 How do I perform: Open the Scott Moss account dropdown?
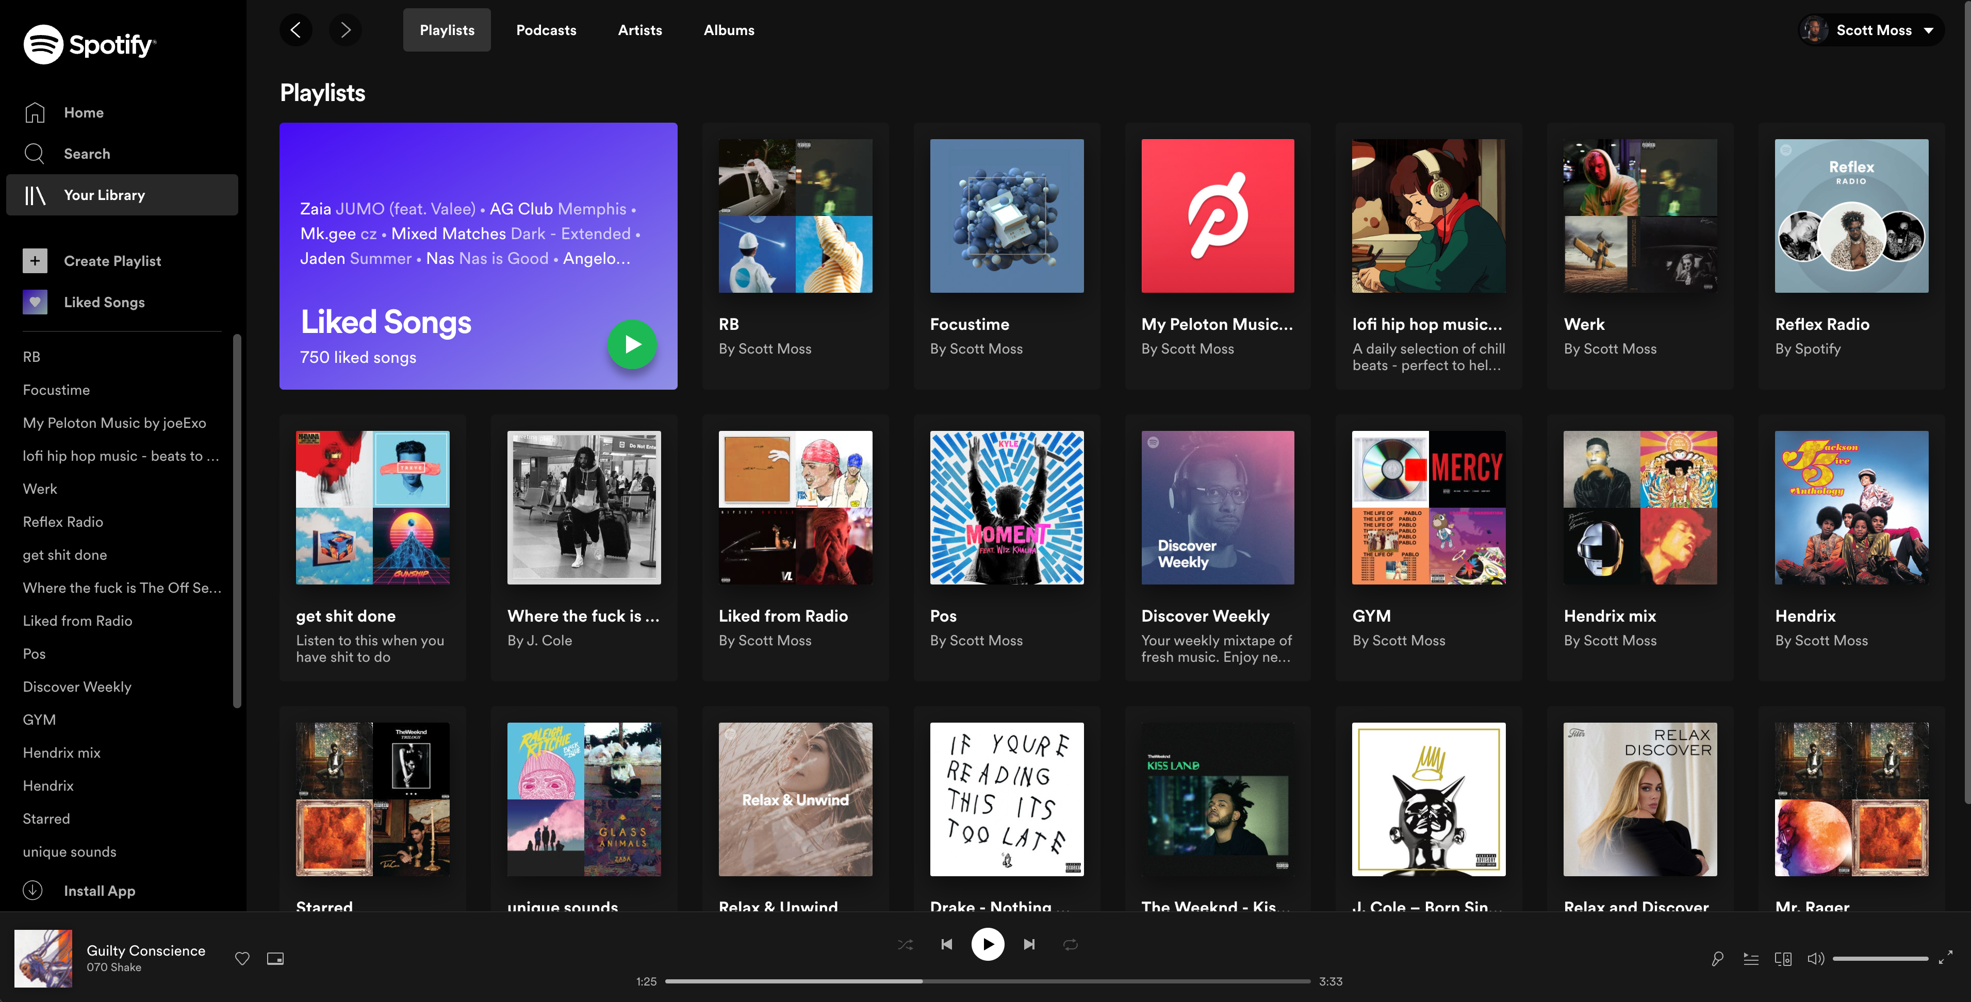1871,30
